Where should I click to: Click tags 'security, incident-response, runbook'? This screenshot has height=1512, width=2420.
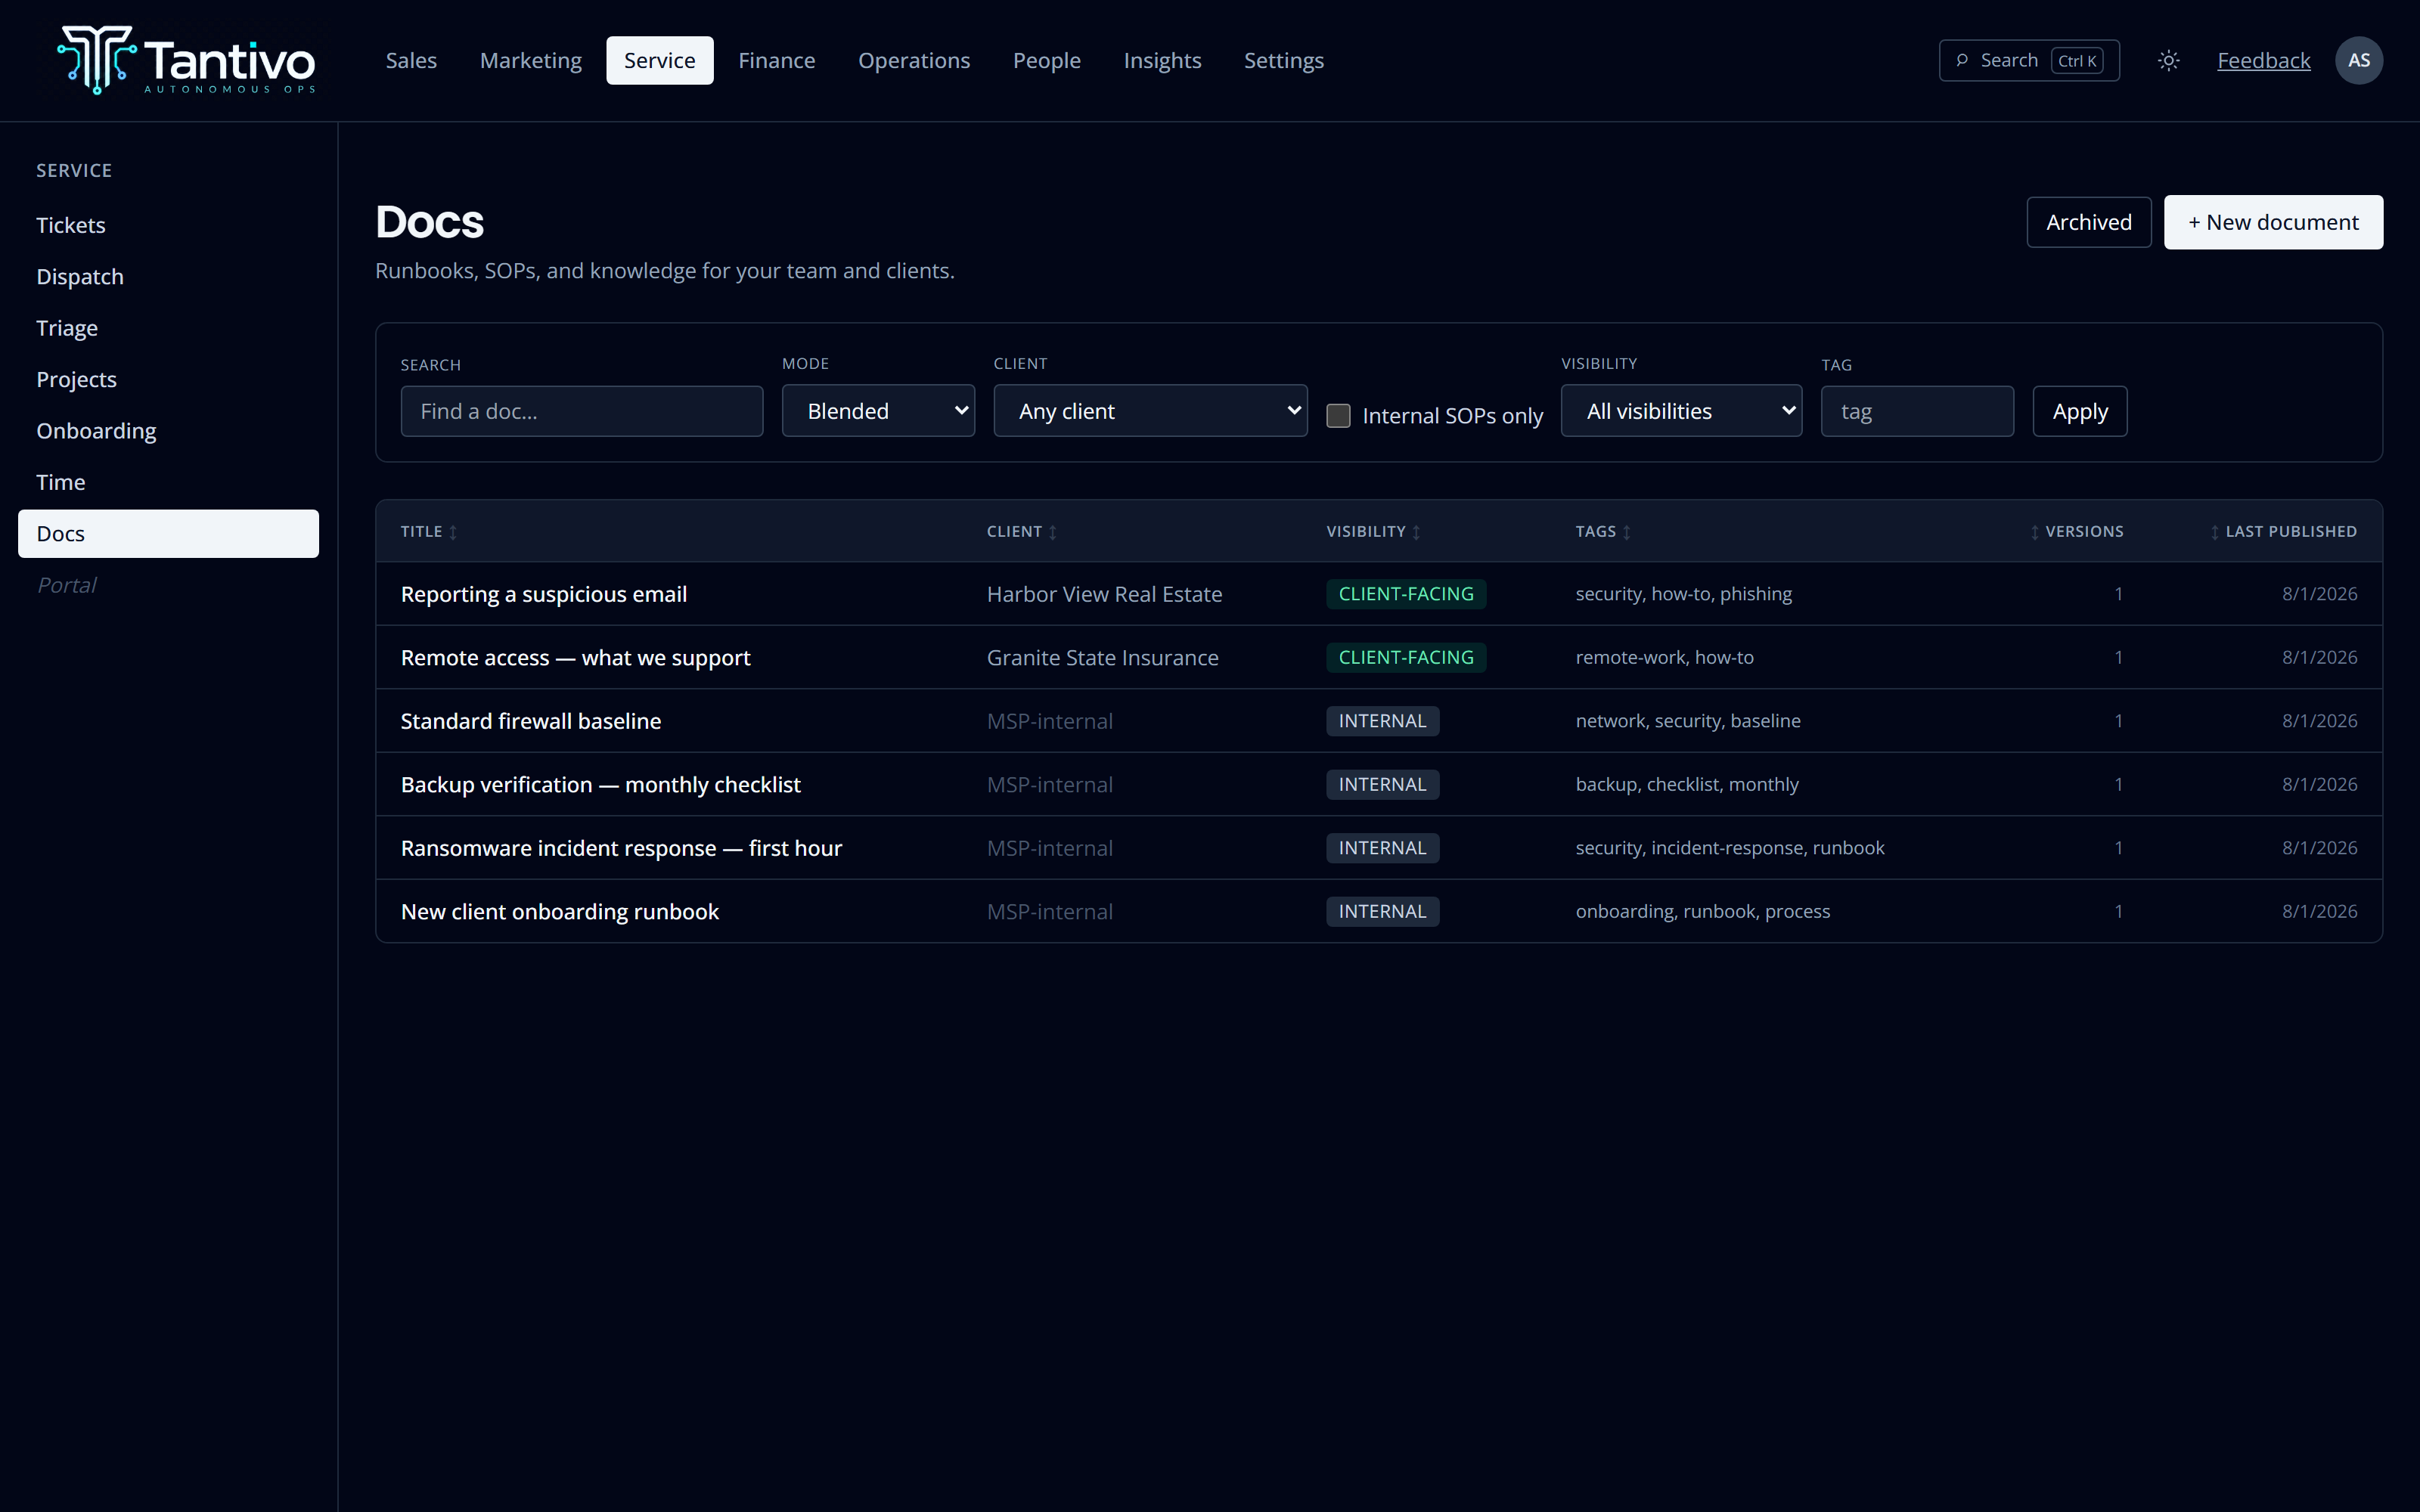pos(1729,848)
